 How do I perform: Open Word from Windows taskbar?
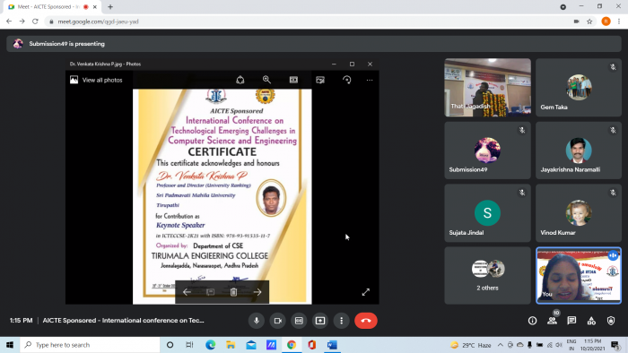332,345
